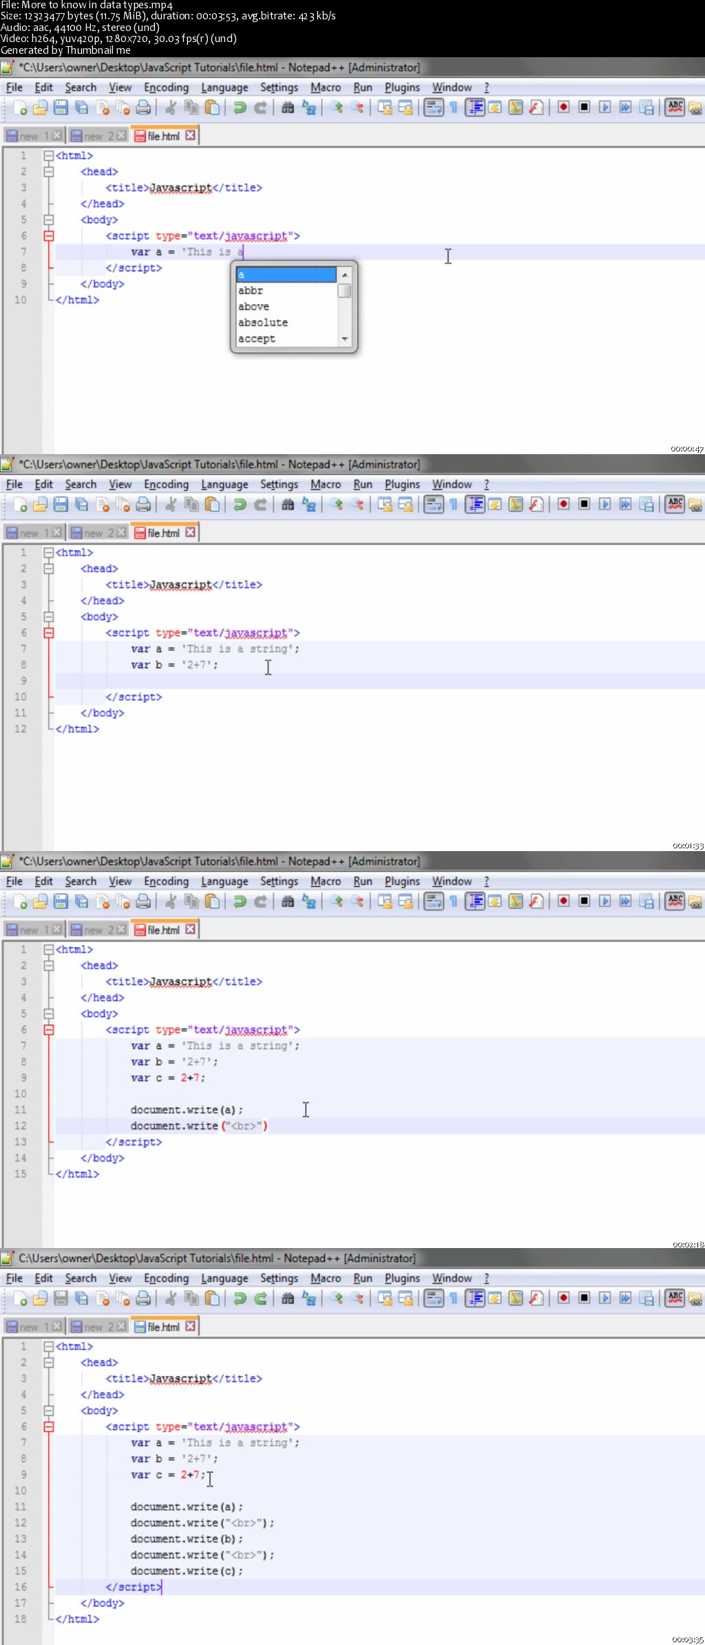Click the autocomplete popup scrollbar thumb

point(345,291)
